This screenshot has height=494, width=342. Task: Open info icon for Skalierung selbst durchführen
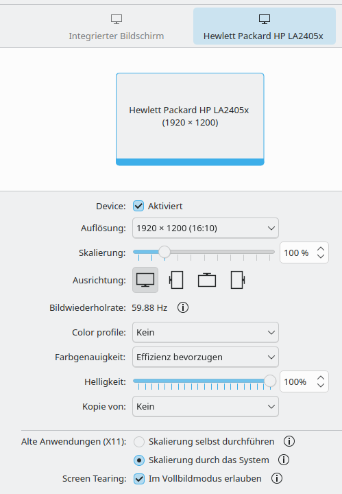coord(289,441)
